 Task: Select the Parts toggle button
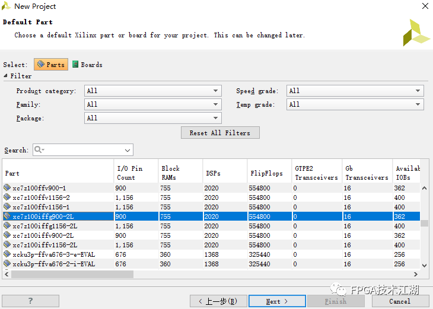[51, 64]
